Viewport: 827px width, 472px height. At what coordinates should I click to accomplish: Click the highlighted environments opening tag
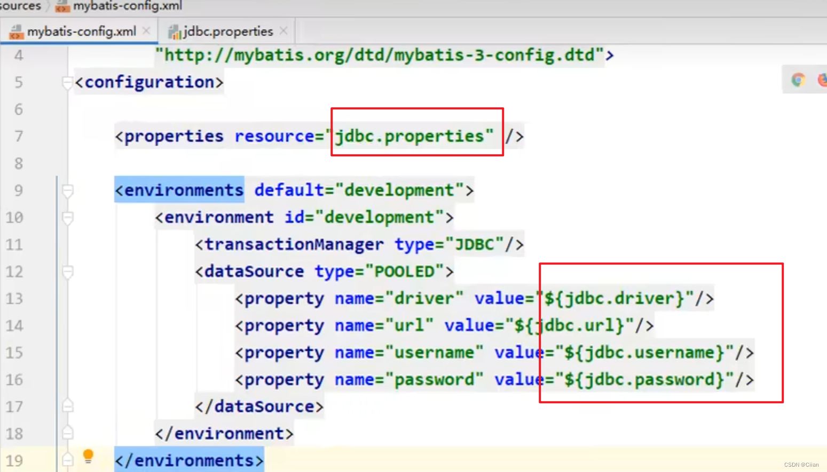coord(179,190)
